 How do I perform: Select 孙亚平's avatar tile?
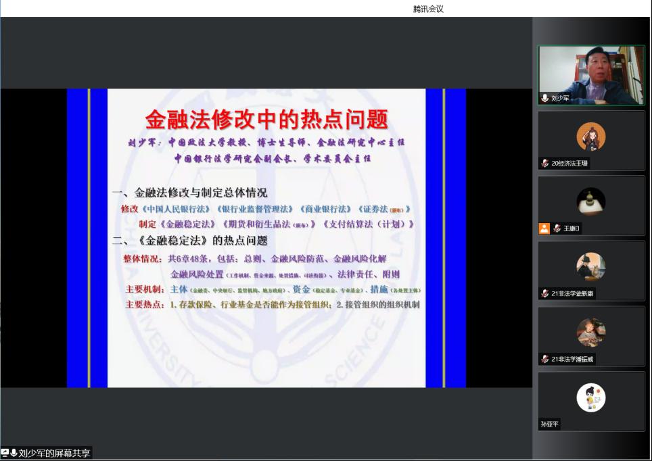590,397
